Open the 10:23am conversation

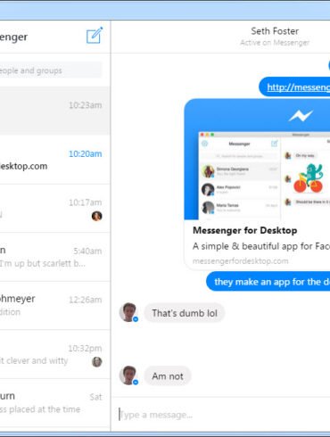55,111
